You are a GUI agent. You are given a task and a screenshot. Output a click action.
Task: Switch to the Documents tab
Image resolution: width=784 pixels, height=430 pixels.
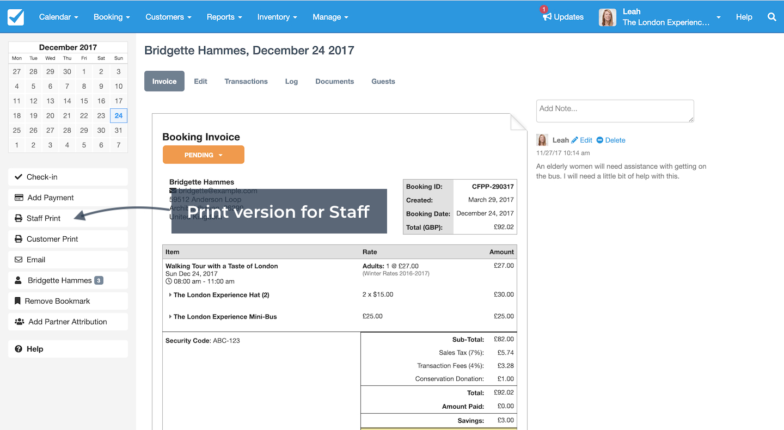tap(335, 81)
